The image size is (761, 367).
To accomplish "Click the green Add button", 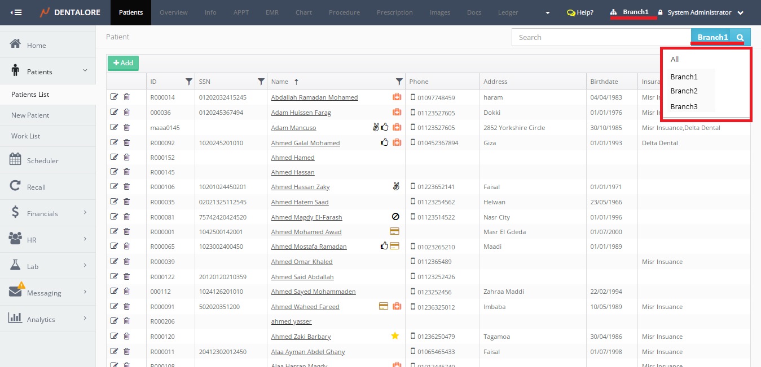I will (x=123, y=63).
